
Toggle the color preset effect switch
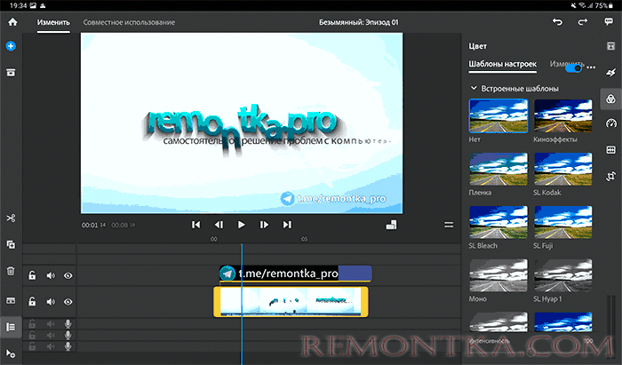coord(574,68)
